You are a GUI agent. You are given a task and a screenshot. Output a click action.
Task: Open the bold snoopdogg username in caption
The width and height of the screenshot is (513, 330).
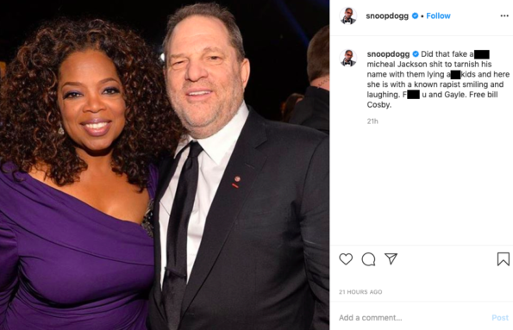(388, 54)
